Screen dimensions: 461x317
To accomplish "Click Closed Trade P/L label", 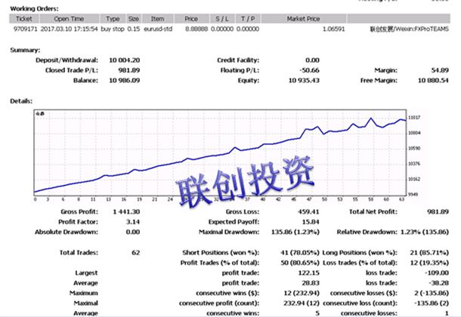I will 72,70.
